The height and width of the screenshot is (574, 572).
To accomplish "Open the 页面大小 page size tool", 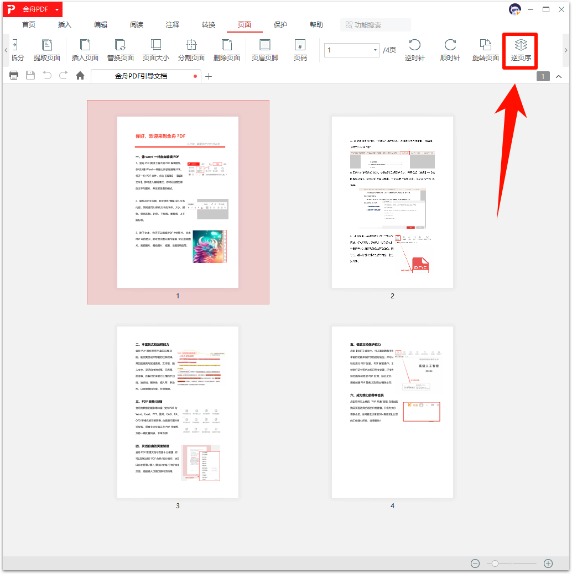I will pos(156,49).
